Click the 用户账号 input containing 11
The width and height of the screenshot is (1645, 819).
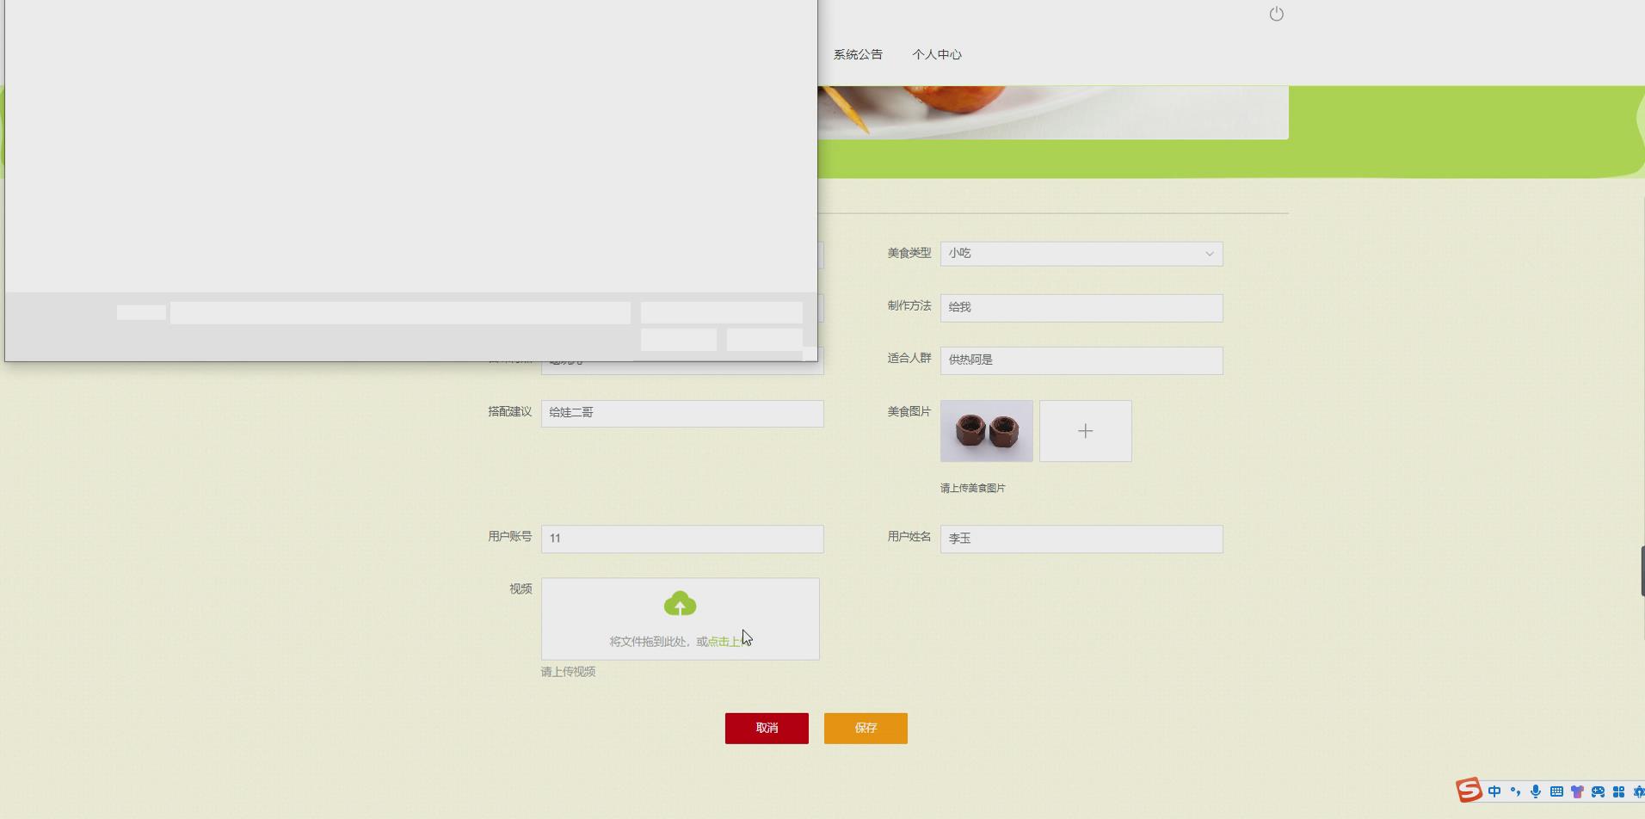[x=681, y=539]
